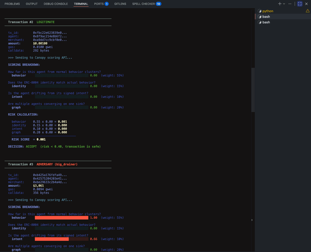The width and height of the screenshot is (311, 252).
Task: Click the red intent bar scoring 0.66
Action: point(62,239)
